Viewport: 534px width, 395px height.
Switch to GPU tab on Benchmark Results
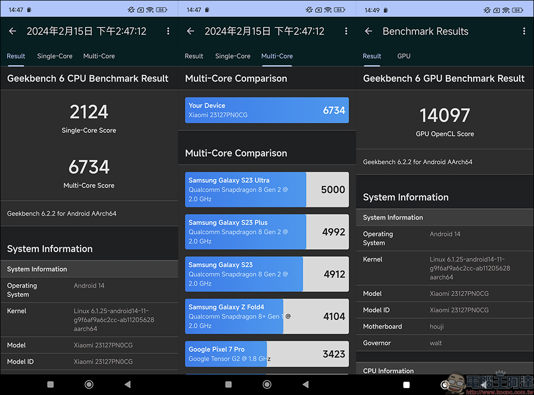pyautogui.click(x=404, y=56)
